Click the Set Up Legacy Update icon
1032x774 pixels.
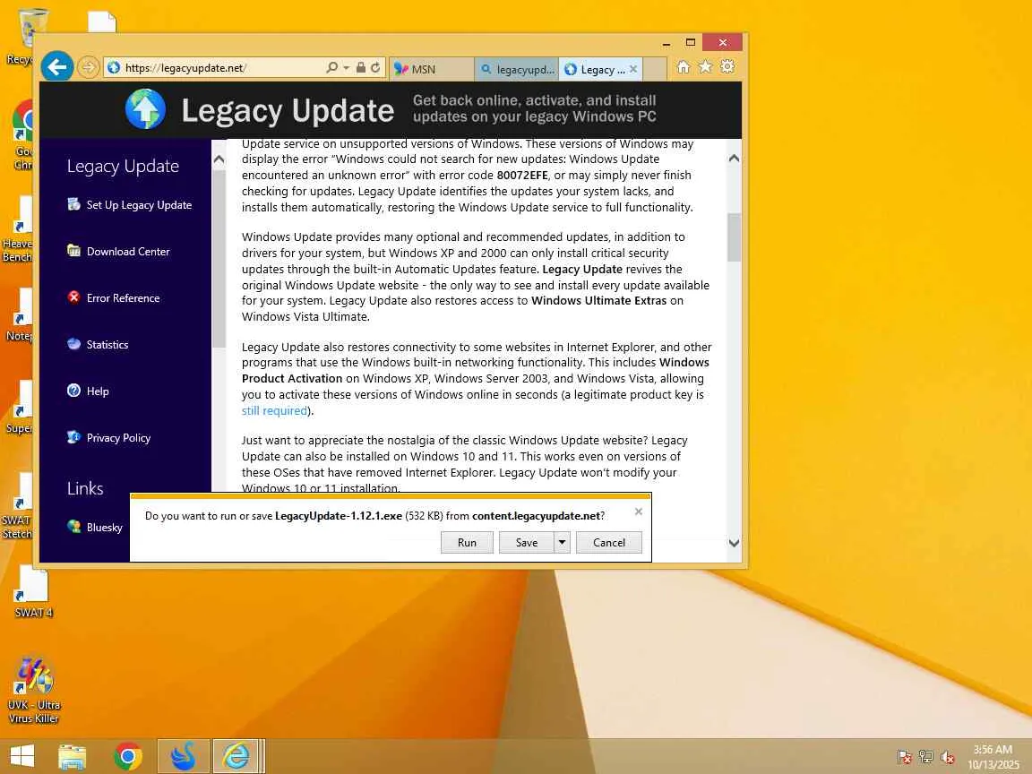[73, 204]
